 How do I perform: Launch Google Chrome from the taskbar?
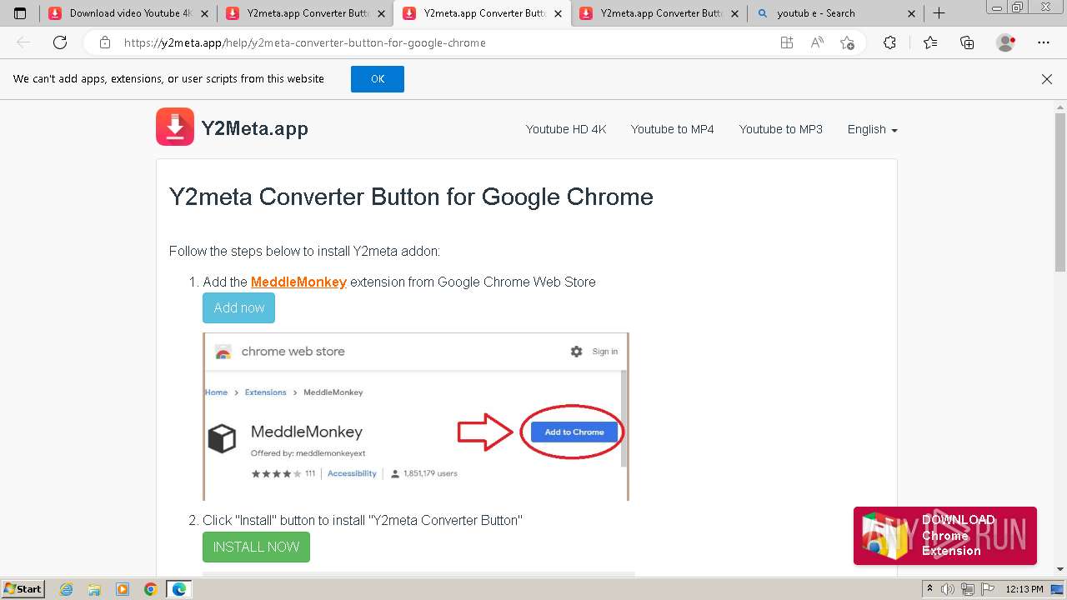(x=150, y=589)
